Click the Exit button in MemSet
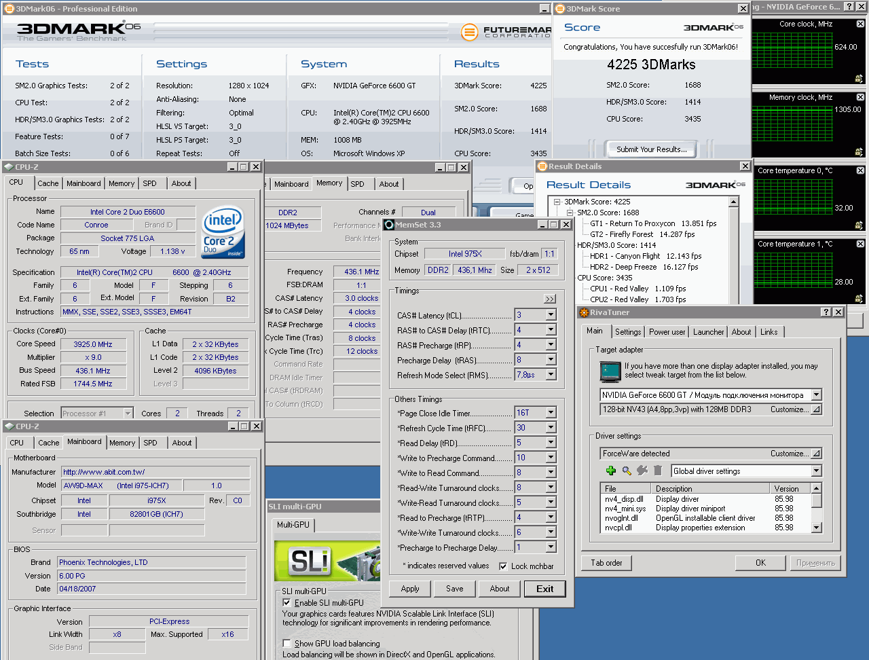 [x=544, y=589]
